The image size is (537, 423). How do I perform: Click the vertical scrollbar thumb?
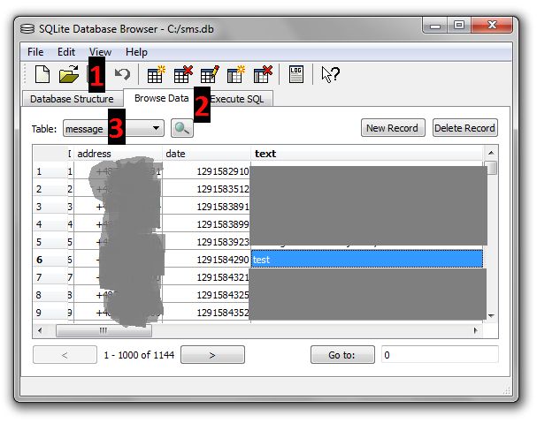click(x=492, y=168)
